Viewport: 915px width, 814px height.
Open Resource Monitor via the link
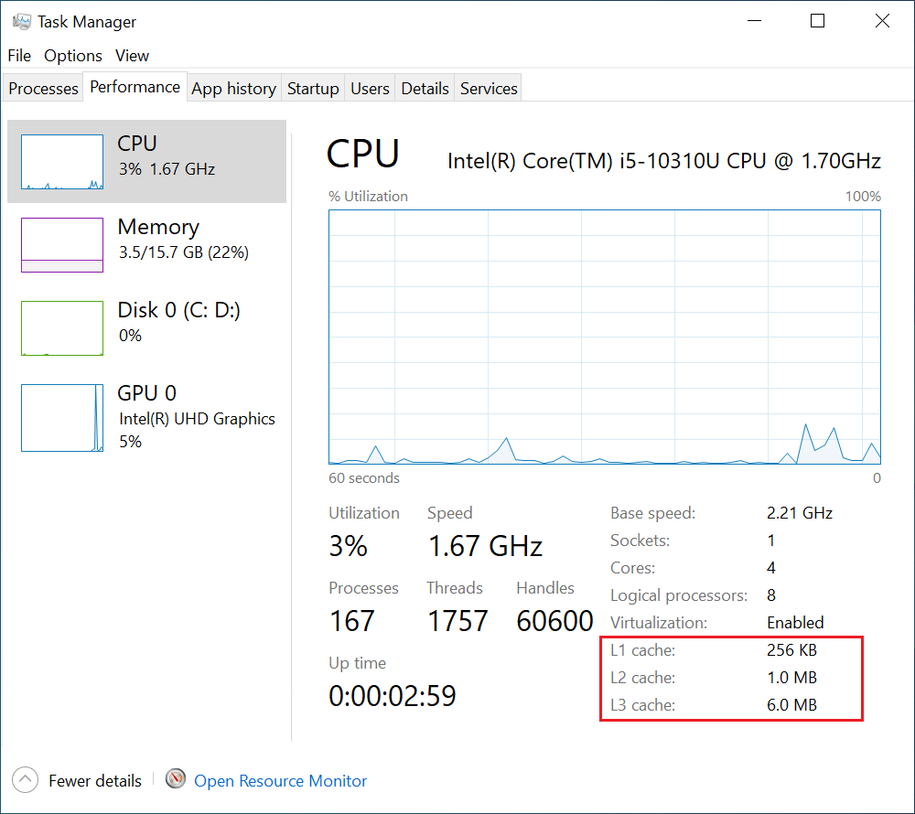(x=280, y=779)
